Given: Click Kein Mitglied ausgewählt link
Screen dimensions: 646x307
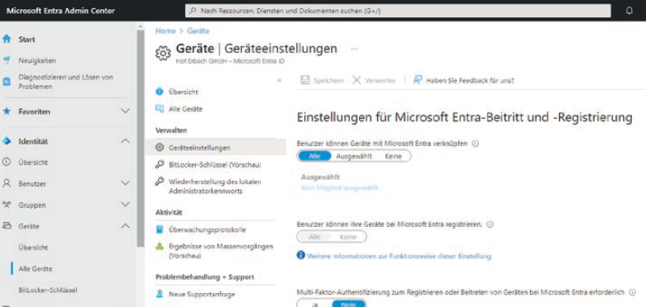Looking at the screenshot, I should coord(340,188).
